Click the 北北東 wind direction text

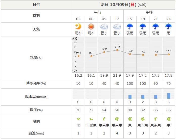pos(91,125)
